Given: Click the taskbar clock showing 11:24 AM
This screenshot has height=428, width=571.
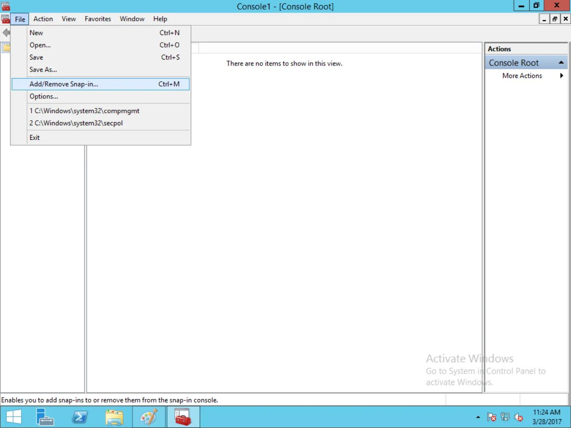Looking at the screenshot, I should coord(546,417).
